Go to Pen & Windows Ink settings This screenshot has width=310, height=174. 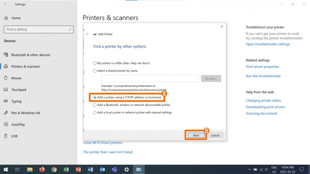25,113
